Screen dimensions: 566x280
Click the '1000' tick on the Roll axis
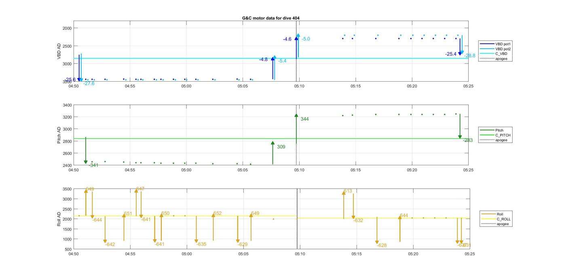click(67, 239)
